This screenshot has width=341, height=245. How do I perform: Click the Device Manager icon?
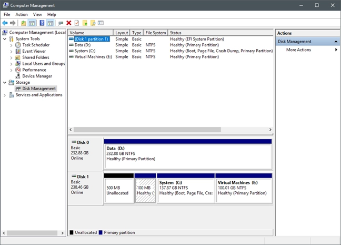click(x=18, y=76)
